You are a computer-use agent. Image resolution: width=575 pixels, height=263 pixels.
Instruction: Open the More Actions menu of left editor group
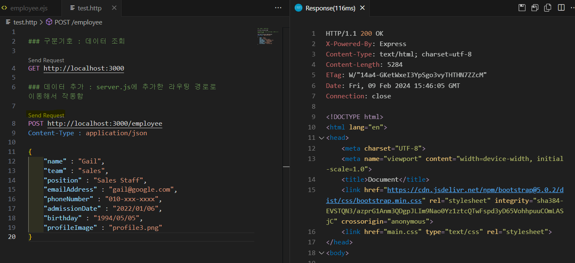click(278, 8)
